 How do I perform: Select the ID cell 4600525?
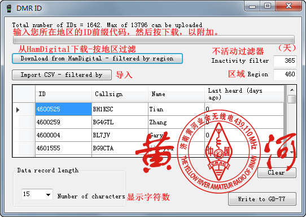click(63, 109)
